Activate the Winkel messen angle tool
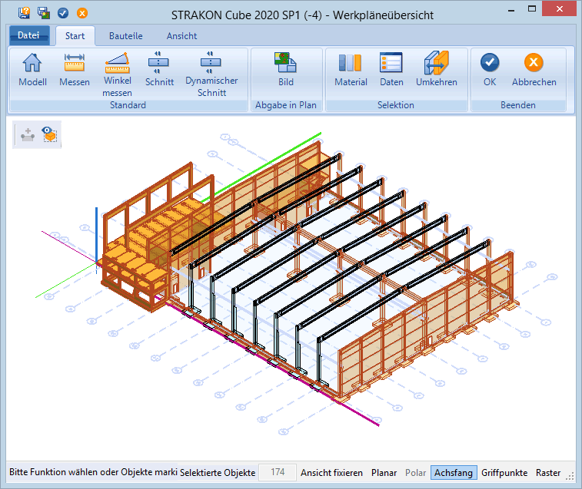 (x=117, y=62)
